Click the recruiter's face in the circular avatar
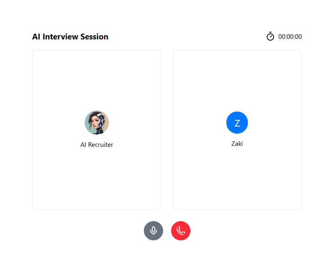The height and width of the screenshot is (266, 332). (94, 122)
